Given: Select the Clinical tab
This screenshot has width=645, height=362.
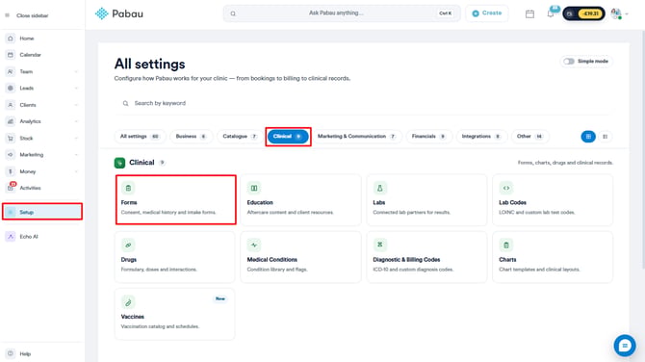Looking at the screenshot, I should tap(288, 136).
